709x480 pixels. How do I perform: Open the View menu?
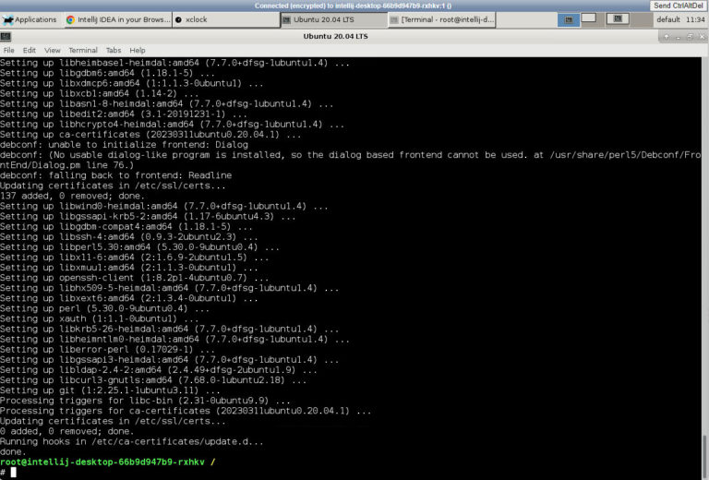point(52,50)
